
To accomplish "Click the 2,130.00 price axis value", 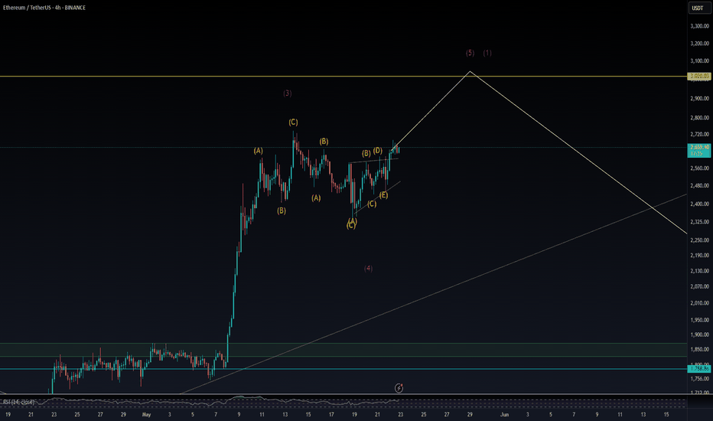I will point(700,271).
